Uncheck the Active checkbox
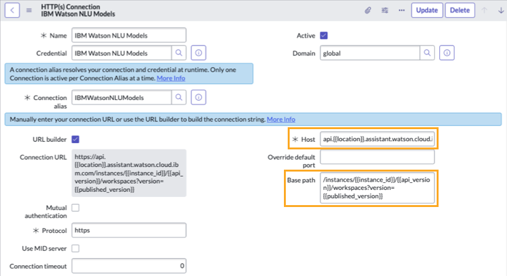This screenshot has height=276, width=507. click(x=324, y=35)
